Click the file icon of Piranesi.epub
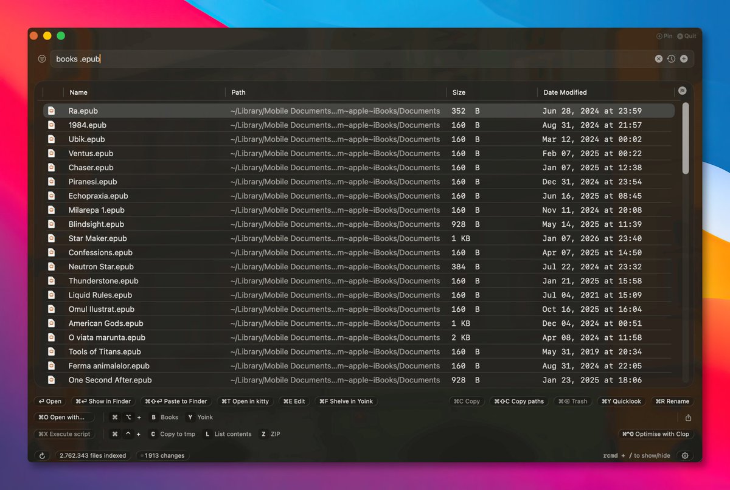730x490 pixels. point(52,182)
